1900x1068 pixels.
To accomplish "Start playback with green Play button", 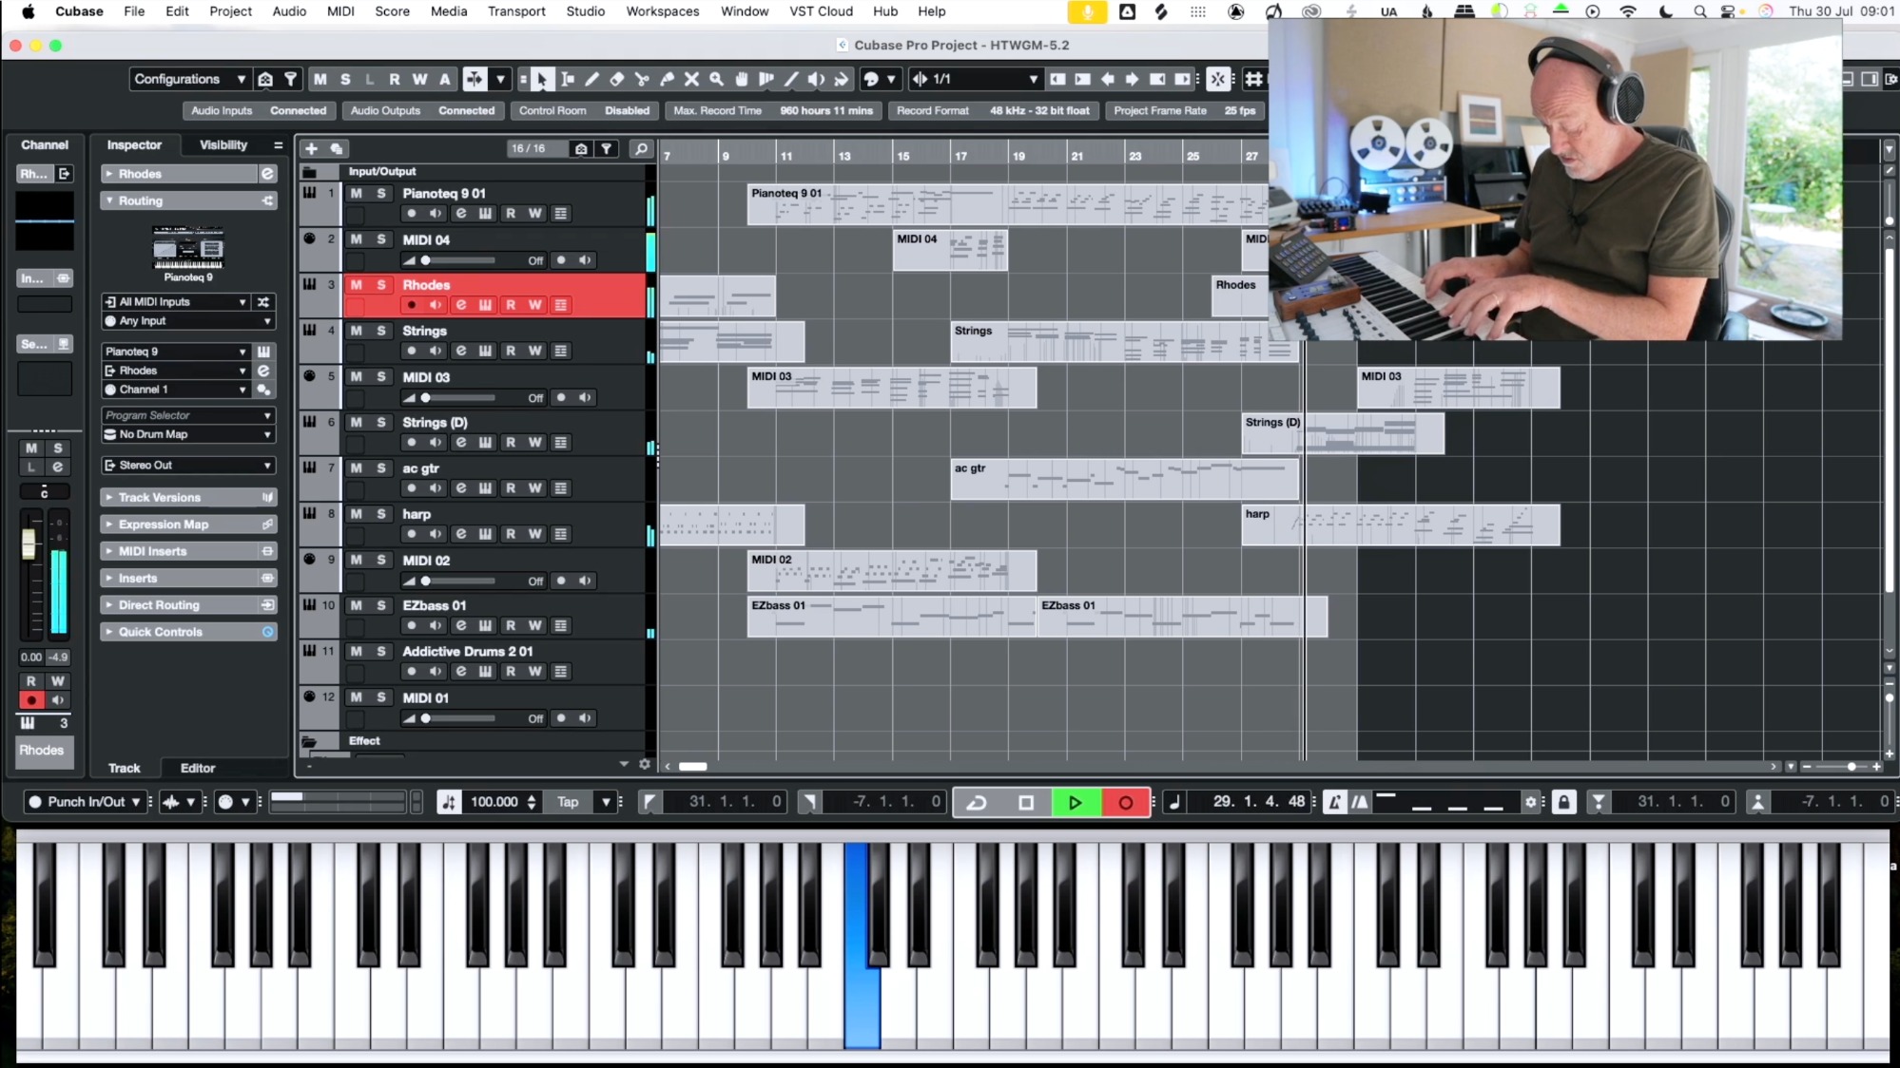I will pos(1076,803).
